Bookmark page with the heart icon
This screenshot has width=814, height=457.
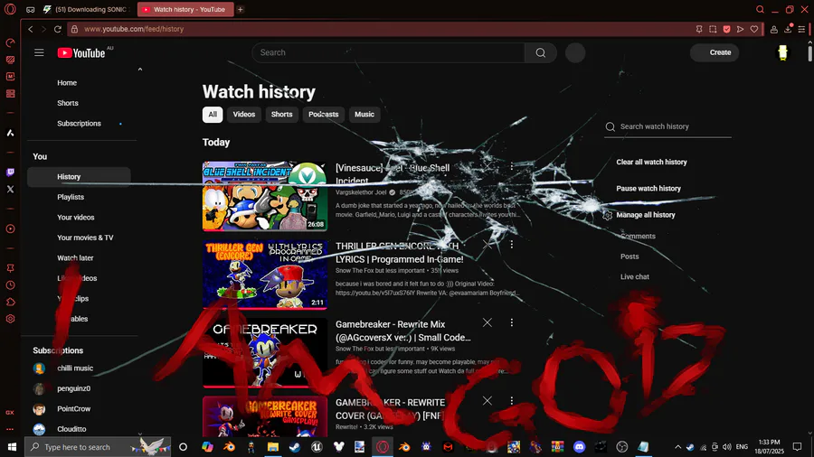pos(753,29)
